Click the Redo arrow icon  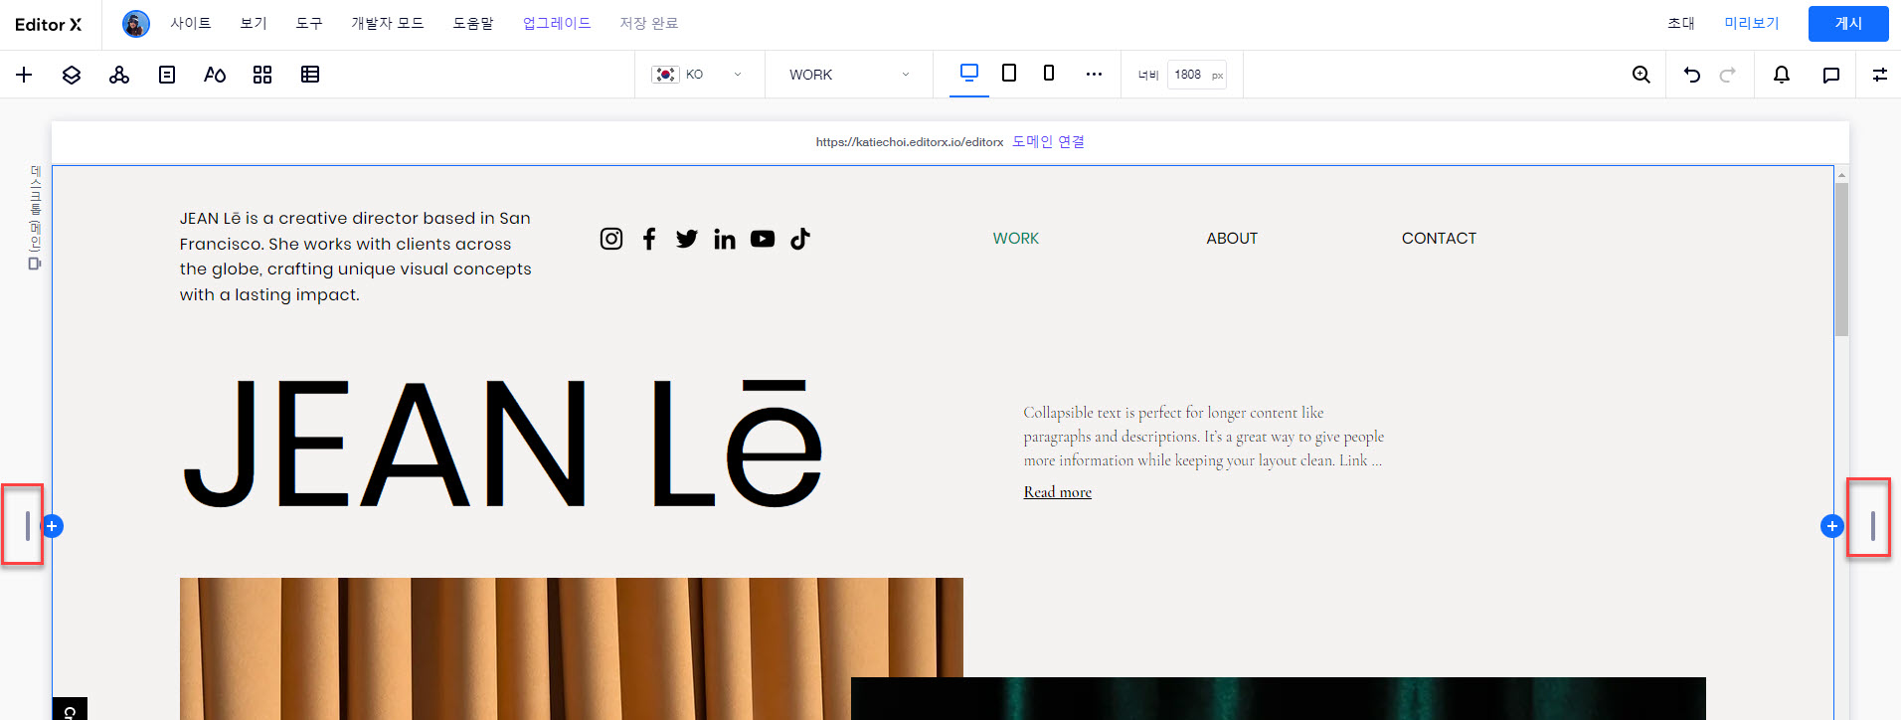tap(1728, 75)
